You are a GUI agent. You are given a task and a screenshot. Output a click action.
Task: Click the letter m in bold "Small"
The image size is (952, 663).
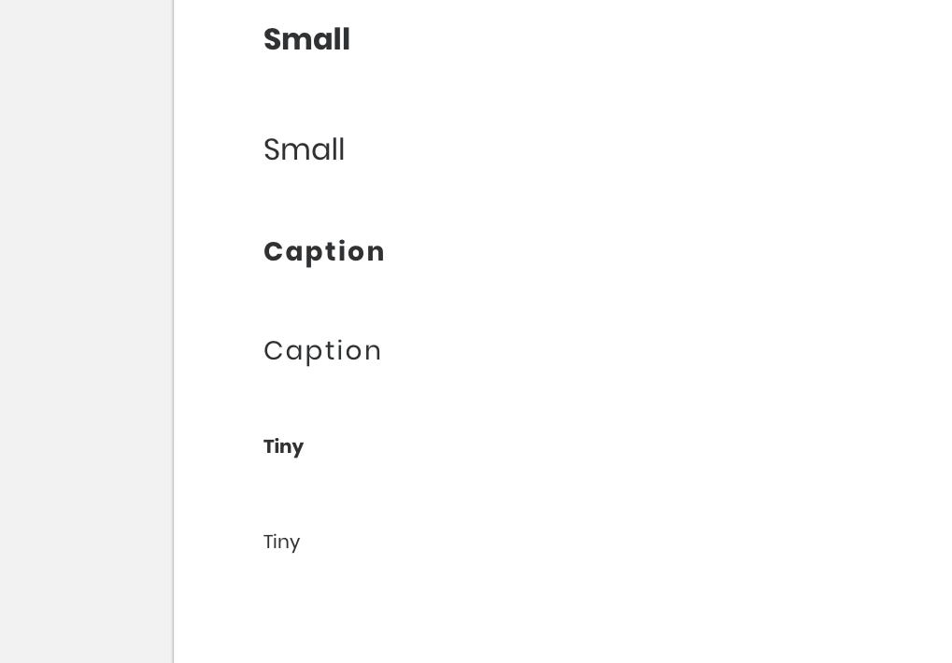click(298, 42)
